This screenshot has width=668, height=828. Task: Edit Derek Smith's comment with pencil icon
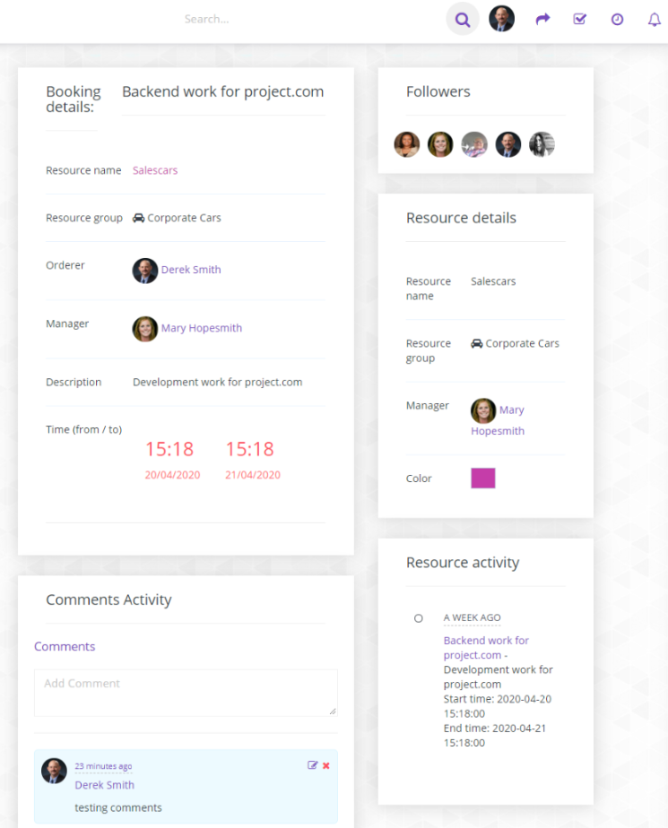tap(312, 765)
